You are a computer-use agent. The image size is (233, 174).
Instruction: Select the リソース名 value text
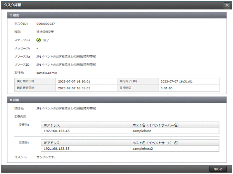tap(66, 57)
